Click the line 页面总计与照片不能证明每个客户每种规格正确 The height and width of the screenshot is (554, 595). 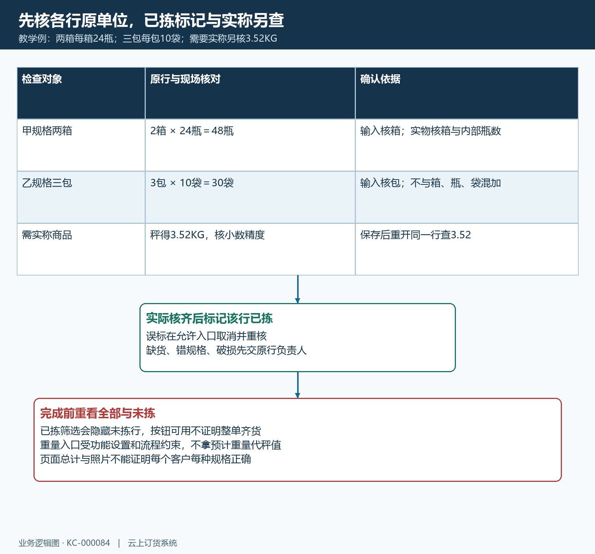145,459
